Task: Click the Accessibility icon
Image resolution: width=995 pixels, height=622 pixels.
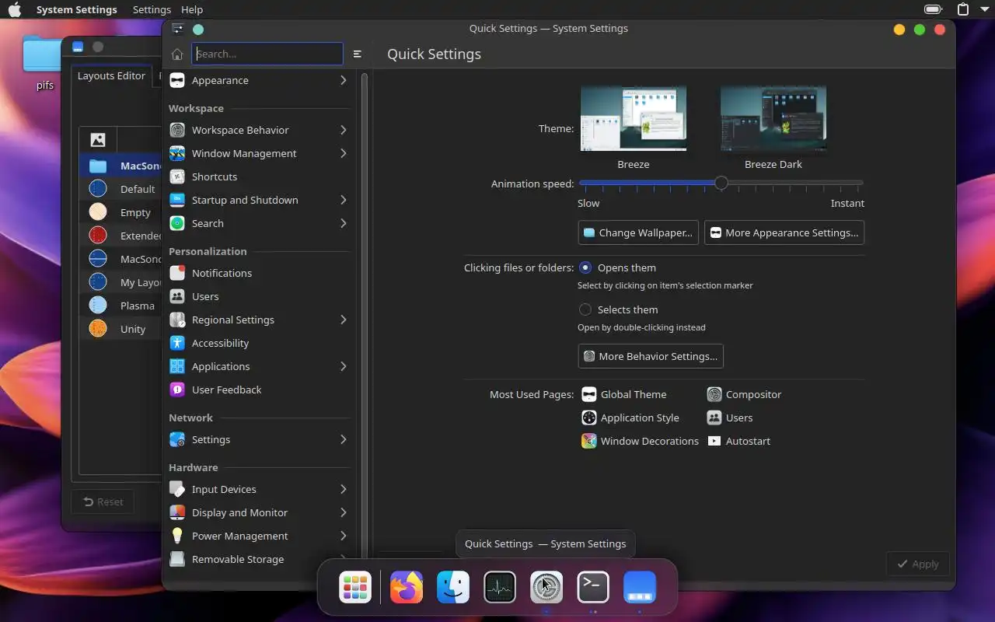Action: pos(177,343)
